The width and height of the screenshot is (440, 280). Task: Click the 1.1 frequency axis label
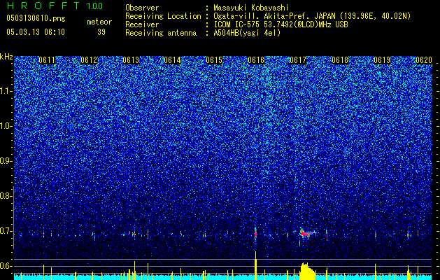coord(6,91)
